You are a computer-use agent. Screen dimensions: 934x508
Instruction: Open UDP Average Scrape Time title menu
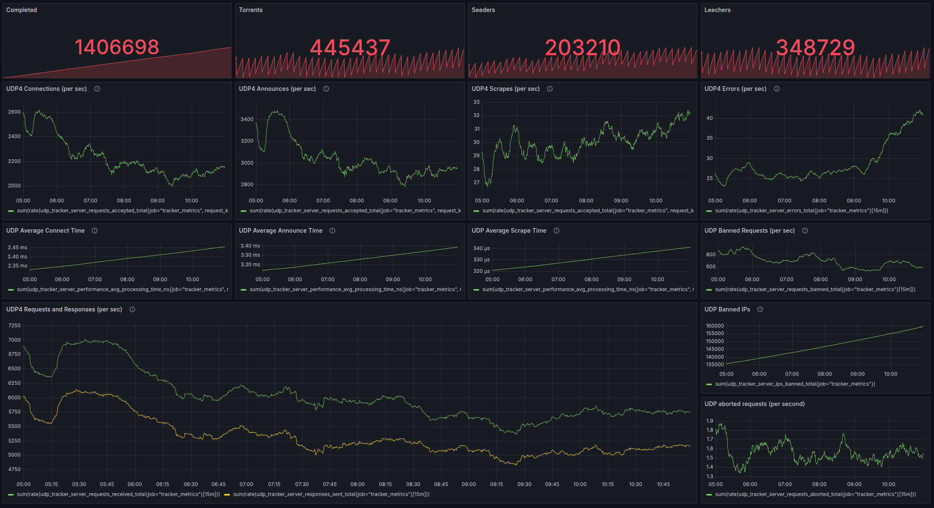point(509,231)
